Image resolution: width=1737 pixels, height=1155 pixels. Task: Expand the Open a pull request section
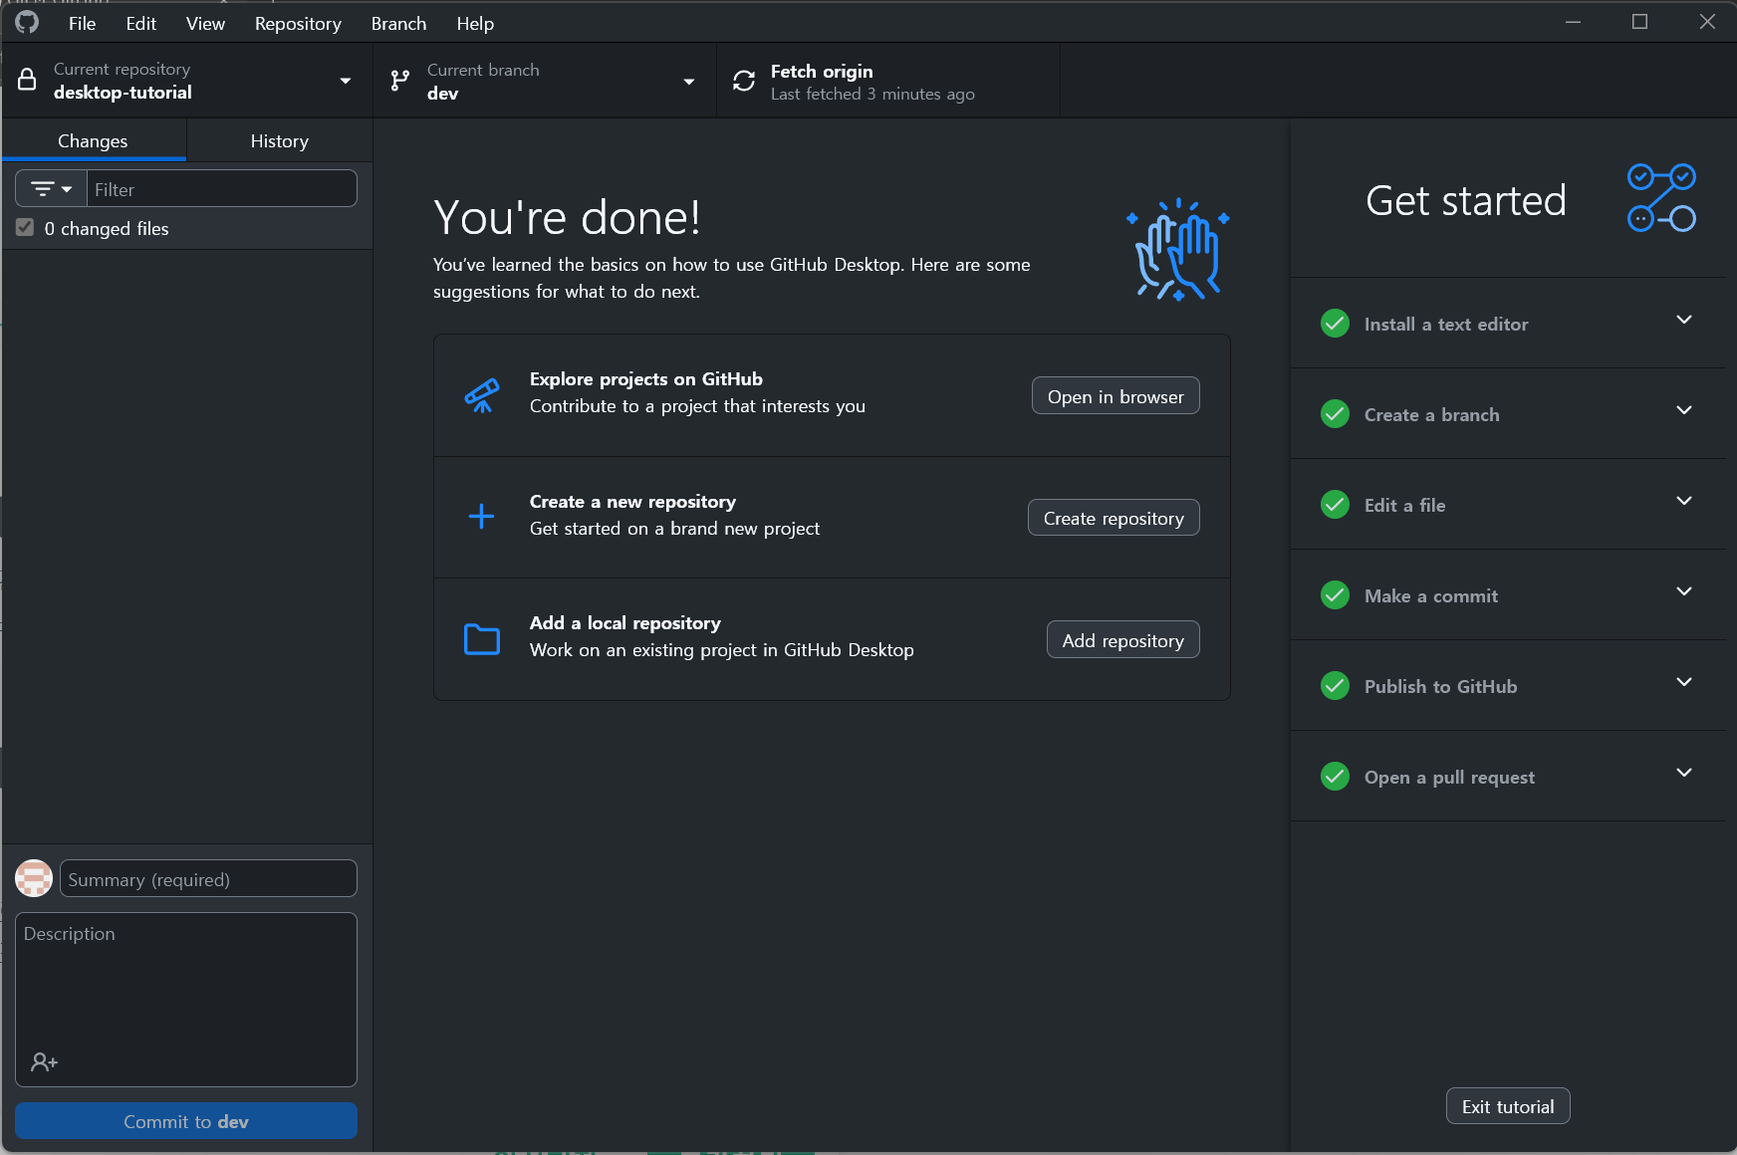1684,773
